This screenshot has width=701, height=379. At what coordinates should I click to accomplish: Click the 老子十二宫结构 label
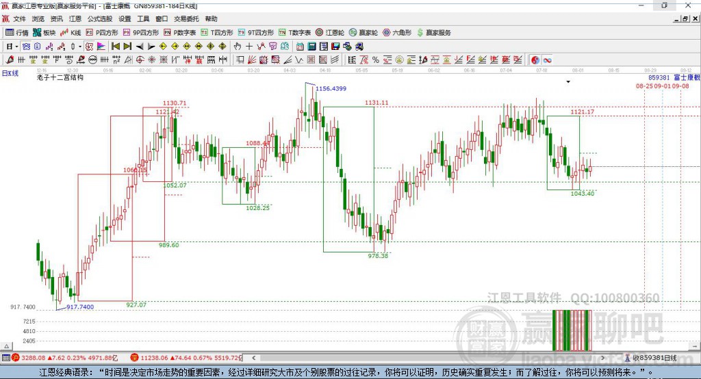click(x=60, y=77)
